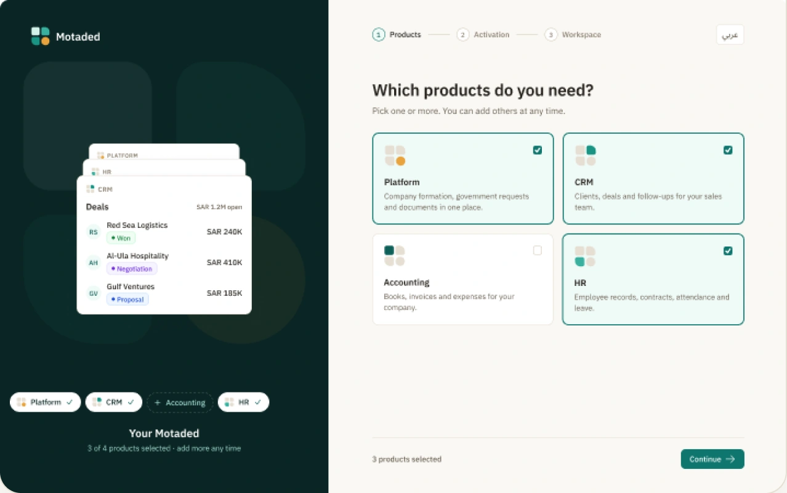This screenshot has width=787, height=493.
Task: Select the HR card description text
Action: [x=652, y=303]
